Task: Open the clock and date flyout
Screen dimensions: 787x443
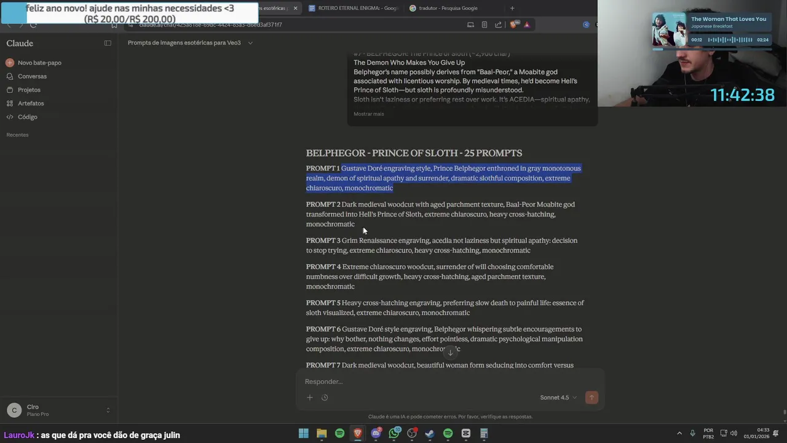Action: (756, 433)
